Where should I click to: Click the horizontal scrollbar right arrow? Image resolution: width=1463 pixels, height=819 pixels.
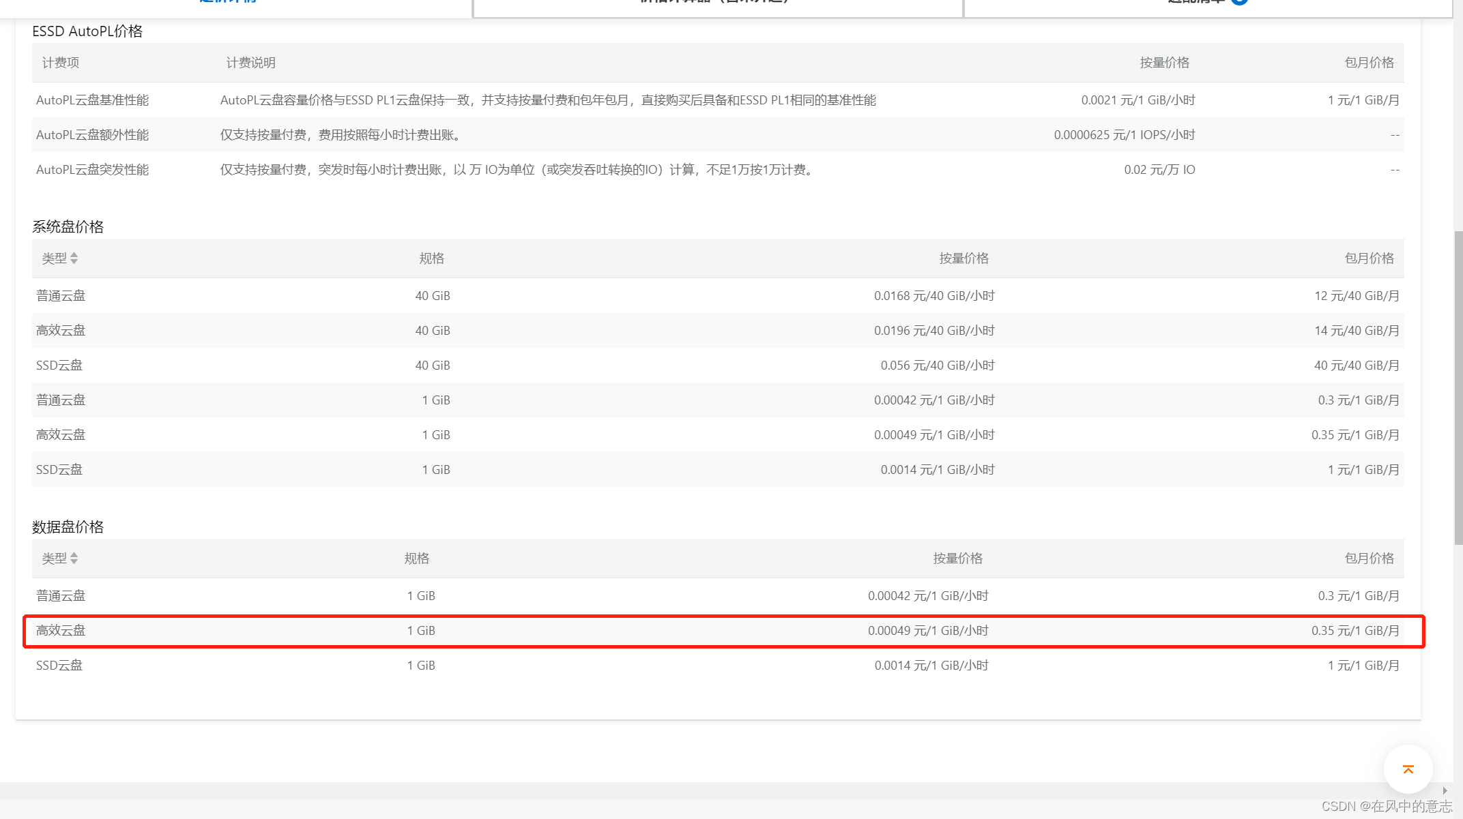(1445, 790)
